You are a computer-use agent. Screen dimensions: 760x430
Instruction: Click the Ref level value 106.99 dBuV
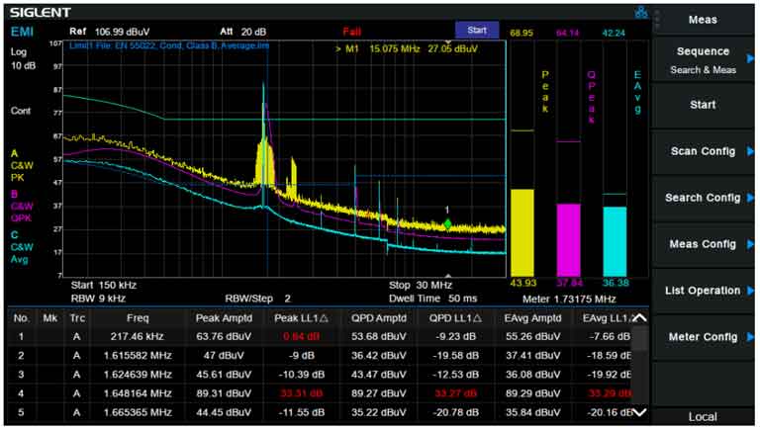click(120, 31)
